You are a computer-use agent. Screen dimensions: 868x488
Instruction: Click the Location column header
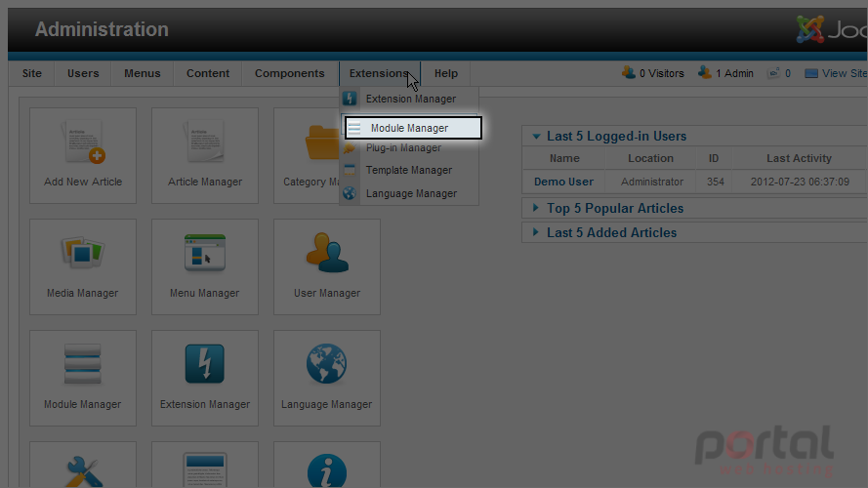(650, 158)
